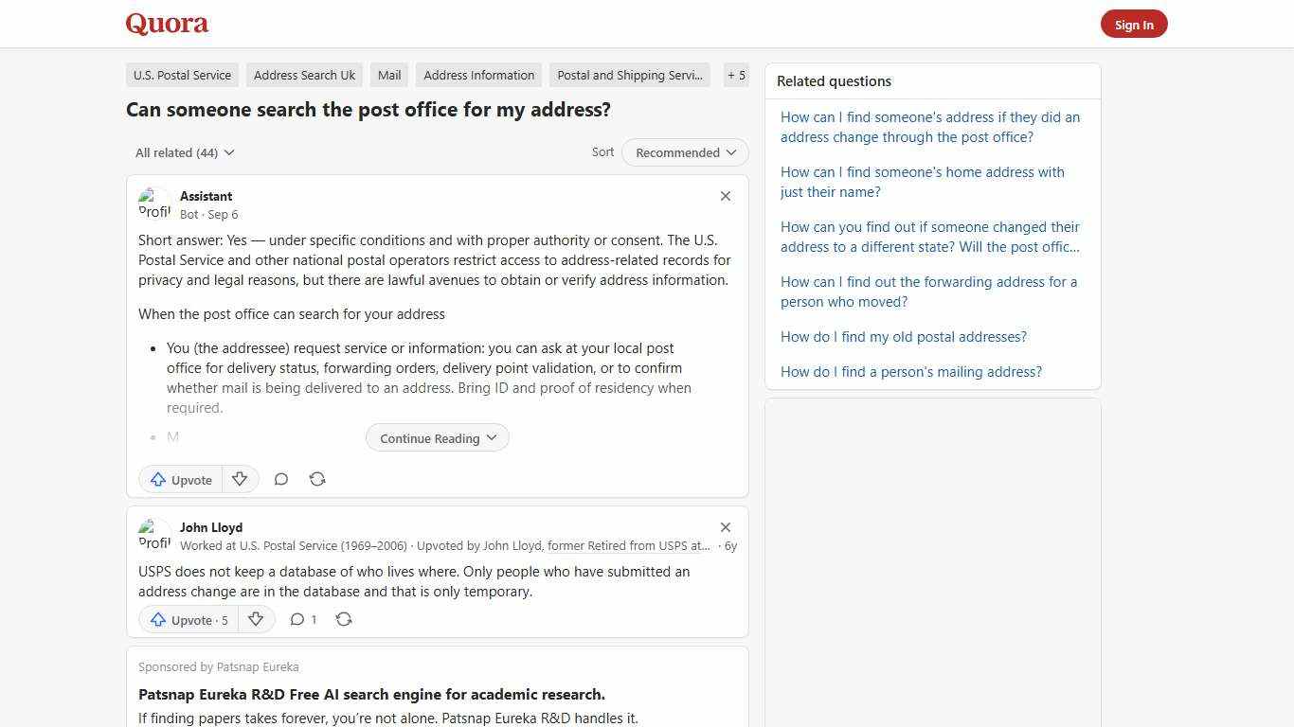
Task: Open the Recommended sort dropdown
Action: click(684, 152)
